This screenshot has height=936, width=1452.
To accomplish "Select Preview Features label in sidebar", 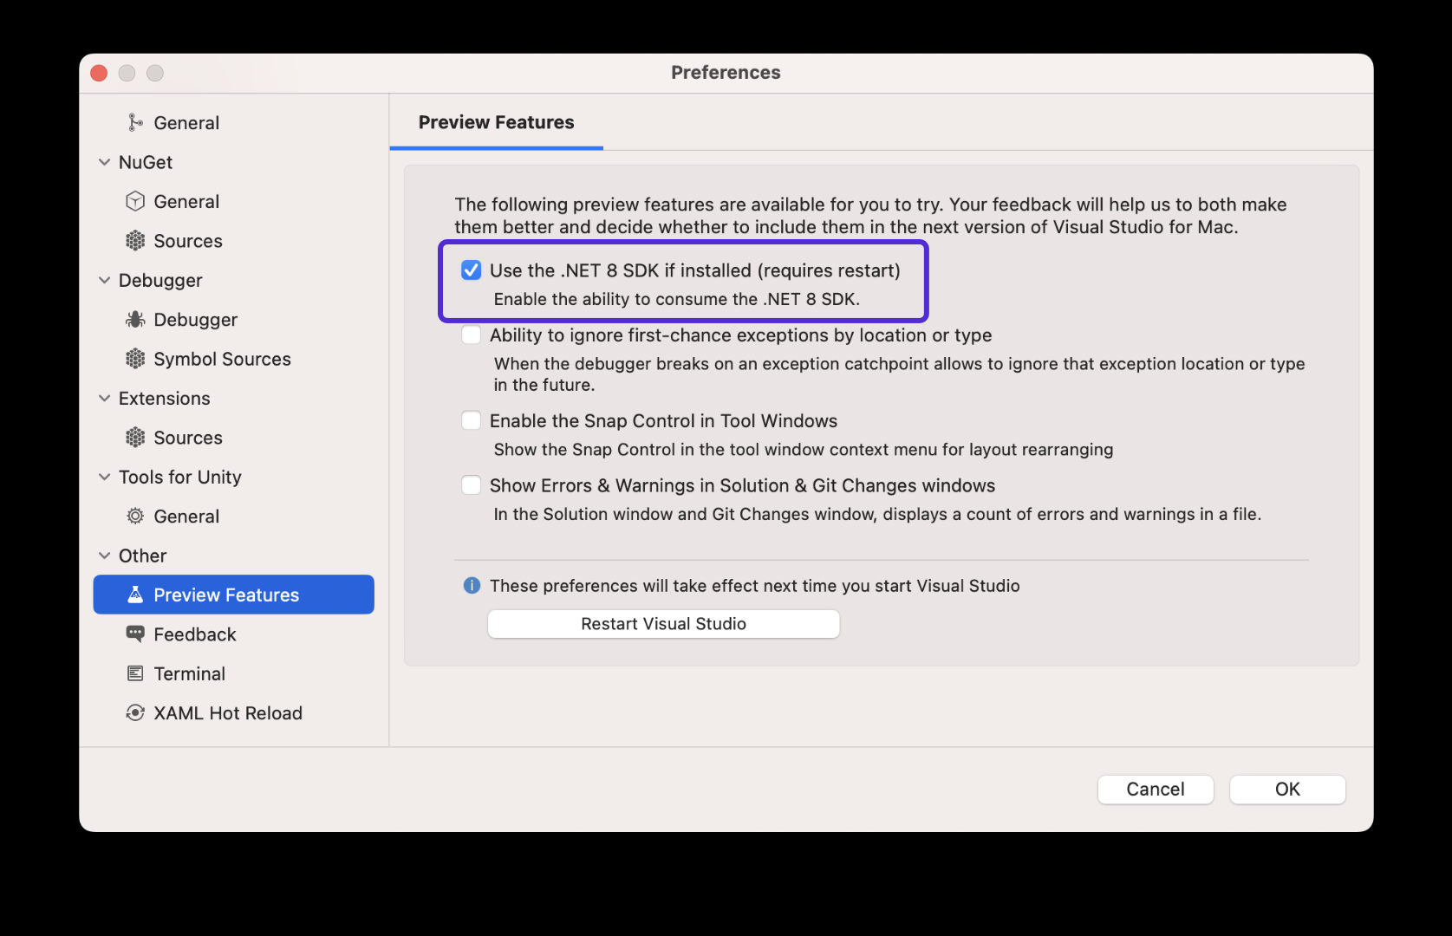I will tap(226, 595).
